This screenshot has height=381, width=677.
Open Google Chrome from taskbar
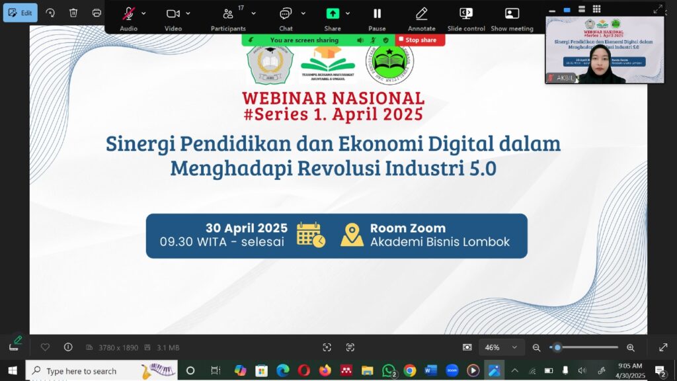pos(410,370)
